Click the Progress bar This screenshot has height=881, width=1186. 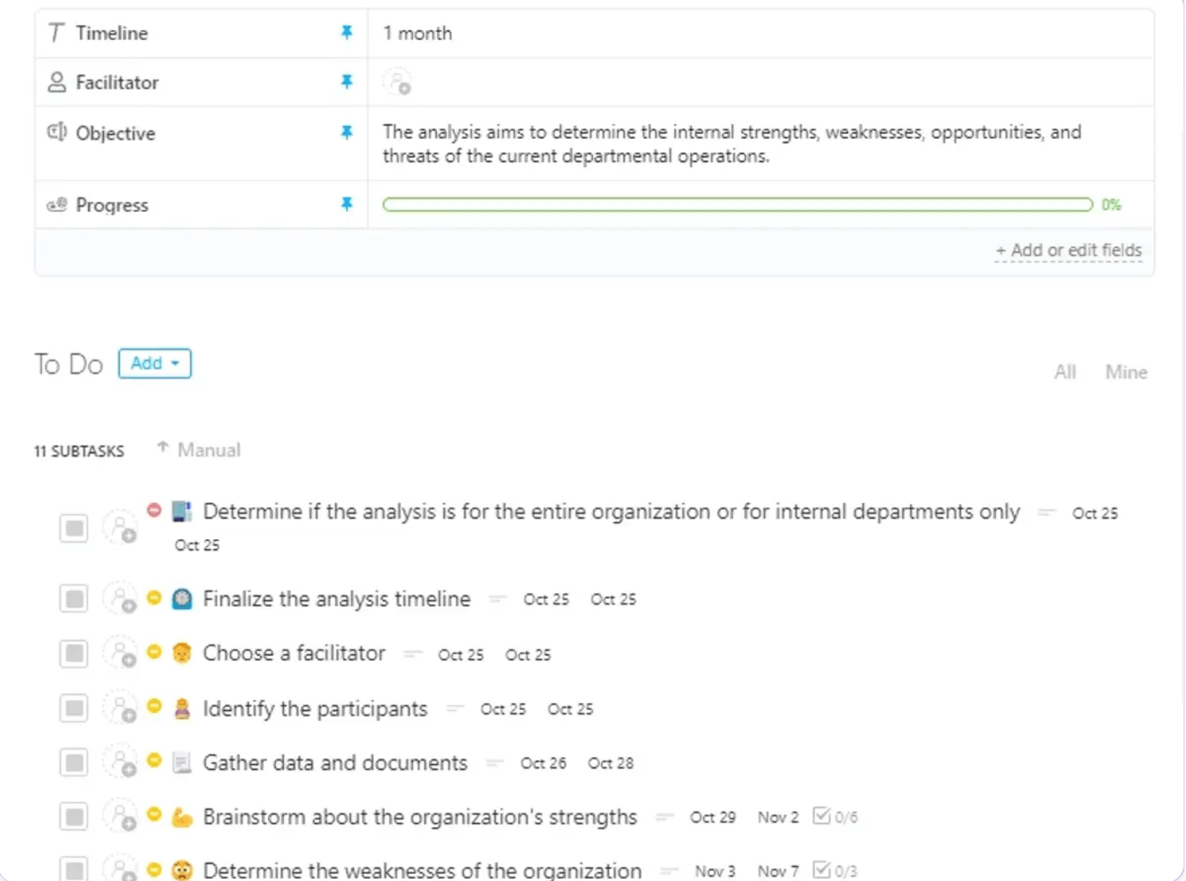coord(737,205)
